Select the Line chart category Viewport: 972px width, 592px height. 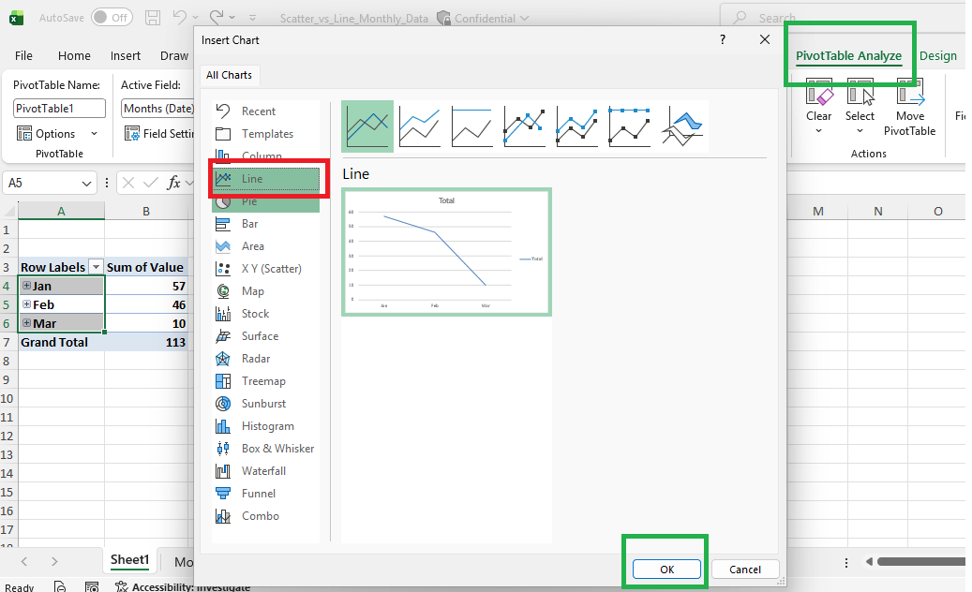[266, 179]
